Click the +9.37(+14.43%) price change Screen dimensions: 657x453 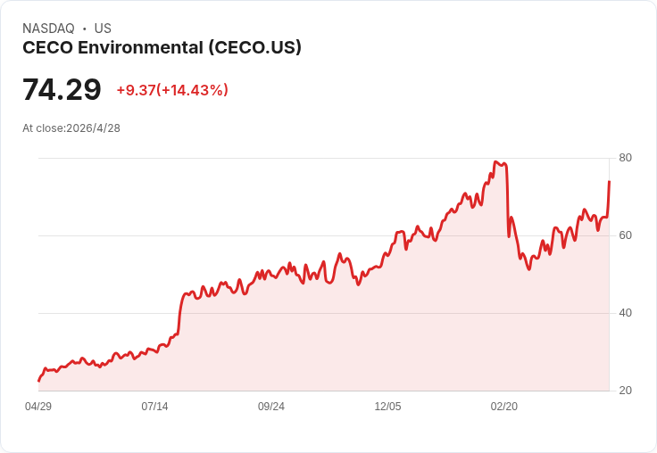point(172,90)
